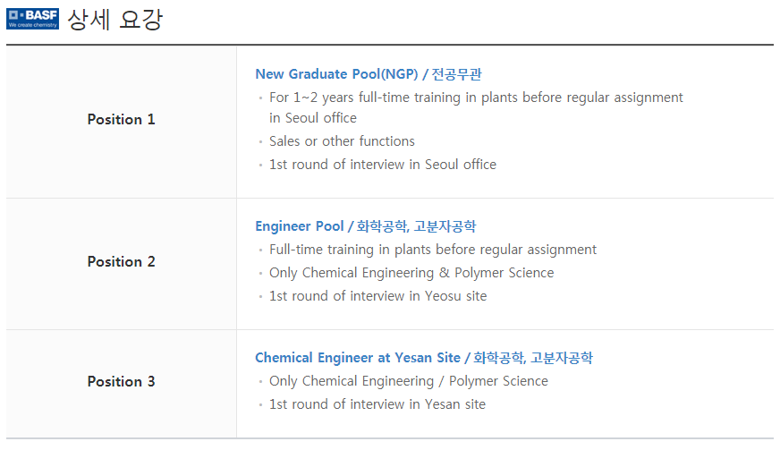Open the Engineer Pool title
Viewport: 780px width, 450px height.
(299, 226)
